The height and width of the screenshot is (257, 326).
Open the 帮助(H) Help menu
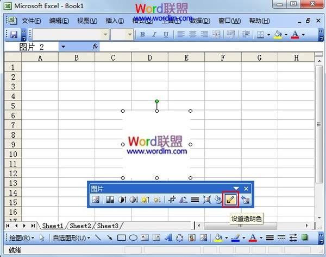tap(259, 21)
